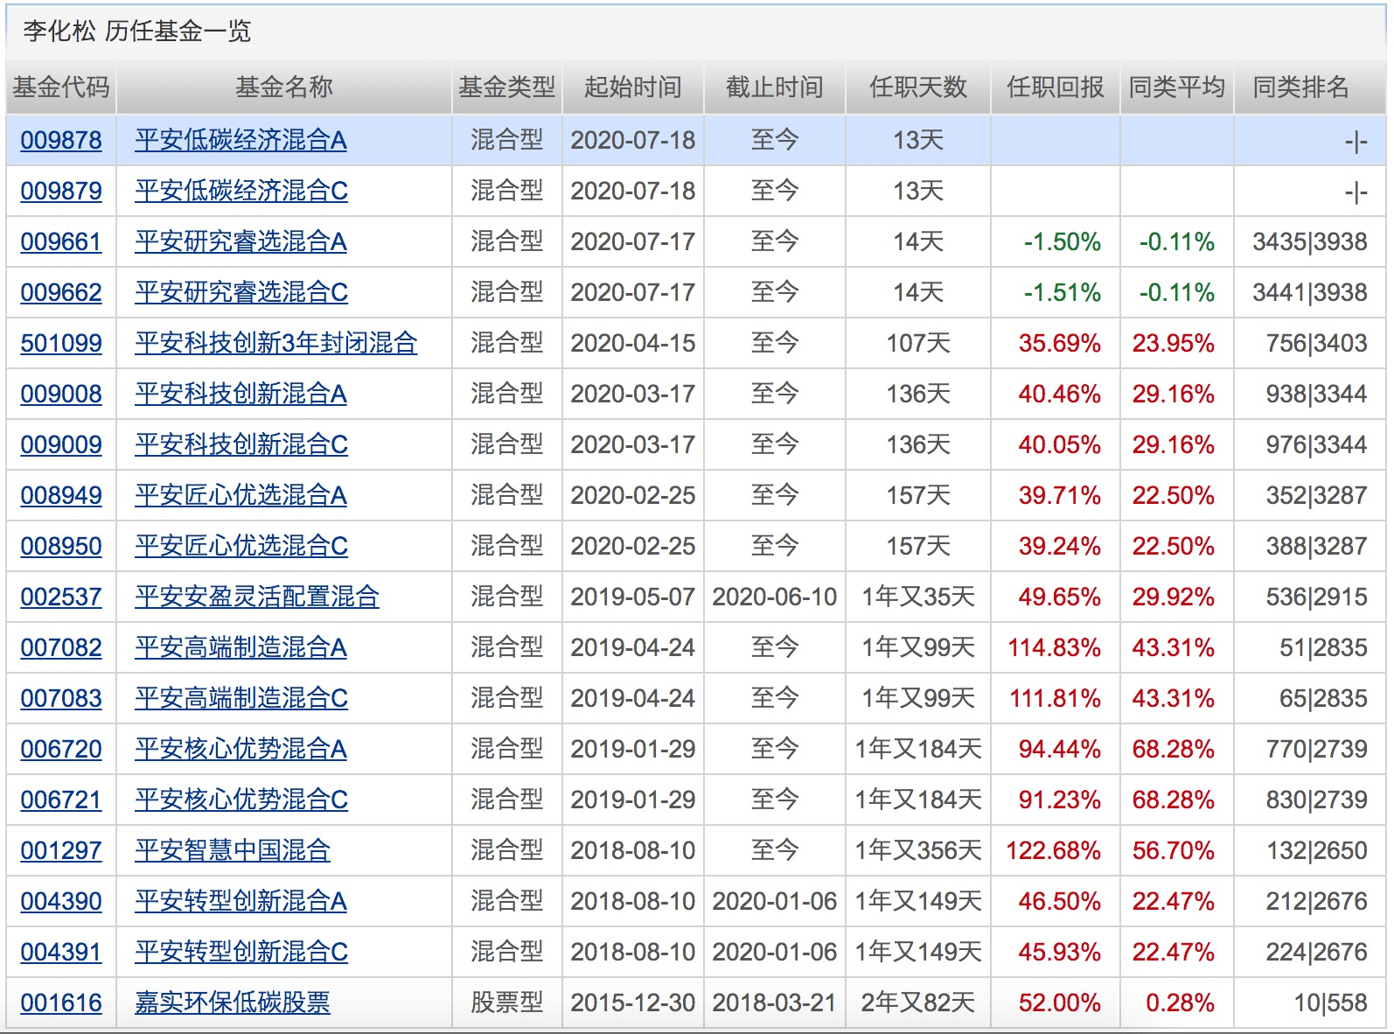Open fund 平安科技创新混合A
This screenshot has height=1034, width=1394.
coord(240,394)
